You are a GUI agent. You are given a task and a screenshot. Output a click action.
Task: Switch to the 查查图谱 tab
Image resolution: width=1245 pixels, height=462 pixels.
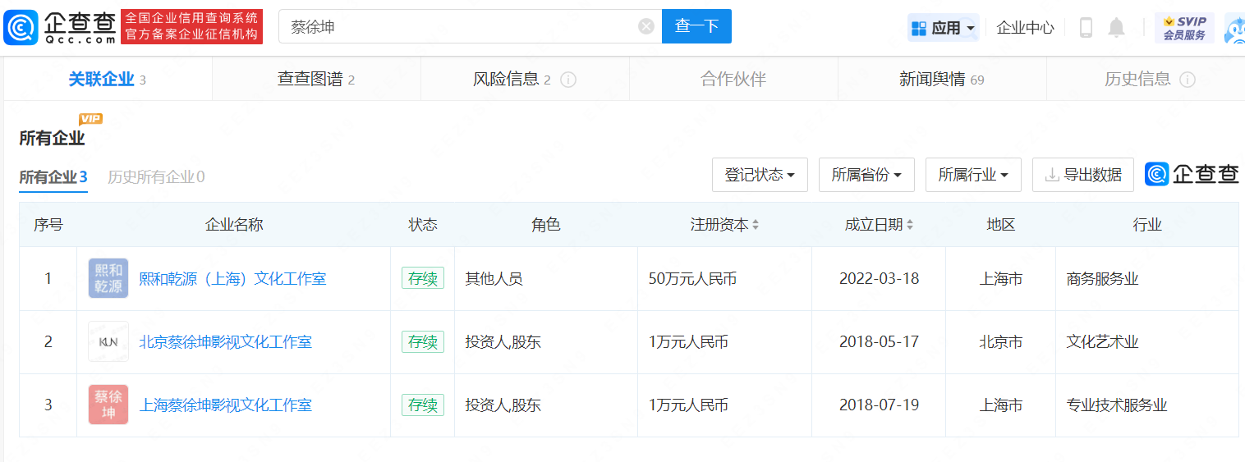tap(316, 80)
